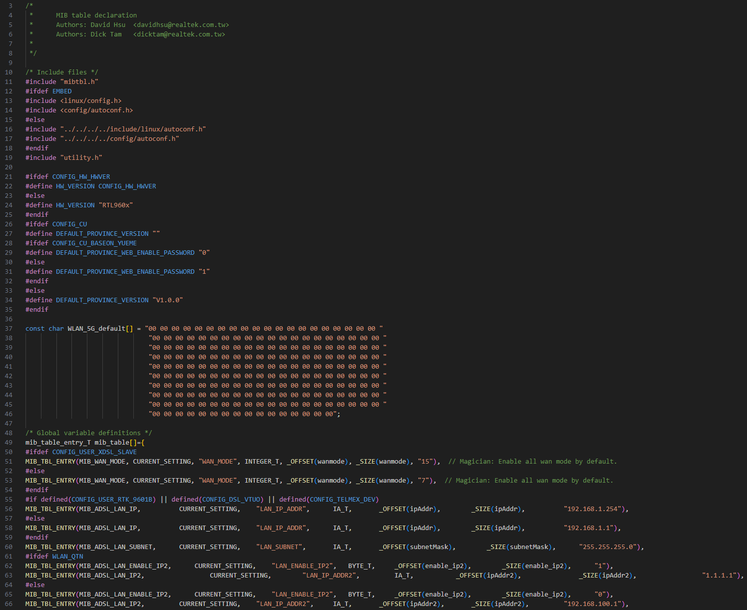The width and height of the screenshot is (747, 610).
Task: Click the CONFIG_CU_BASEON_YUEME macro name
Action: click(94, 243)
